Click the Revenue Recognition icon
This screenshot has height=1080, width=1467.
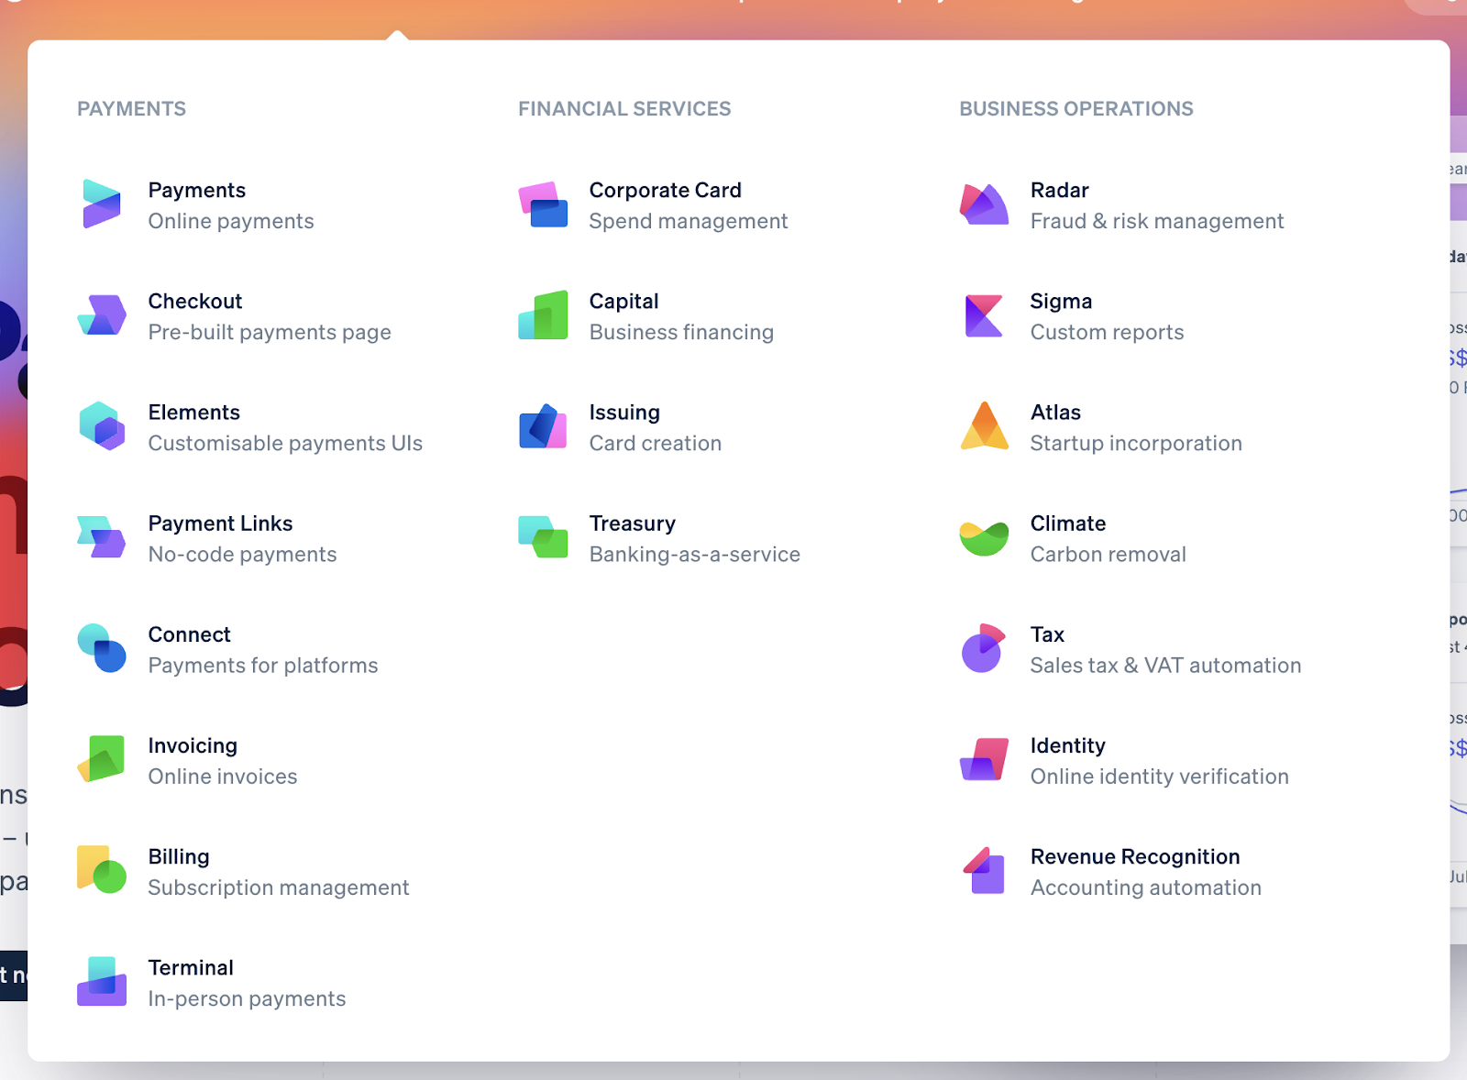(984, 870)
